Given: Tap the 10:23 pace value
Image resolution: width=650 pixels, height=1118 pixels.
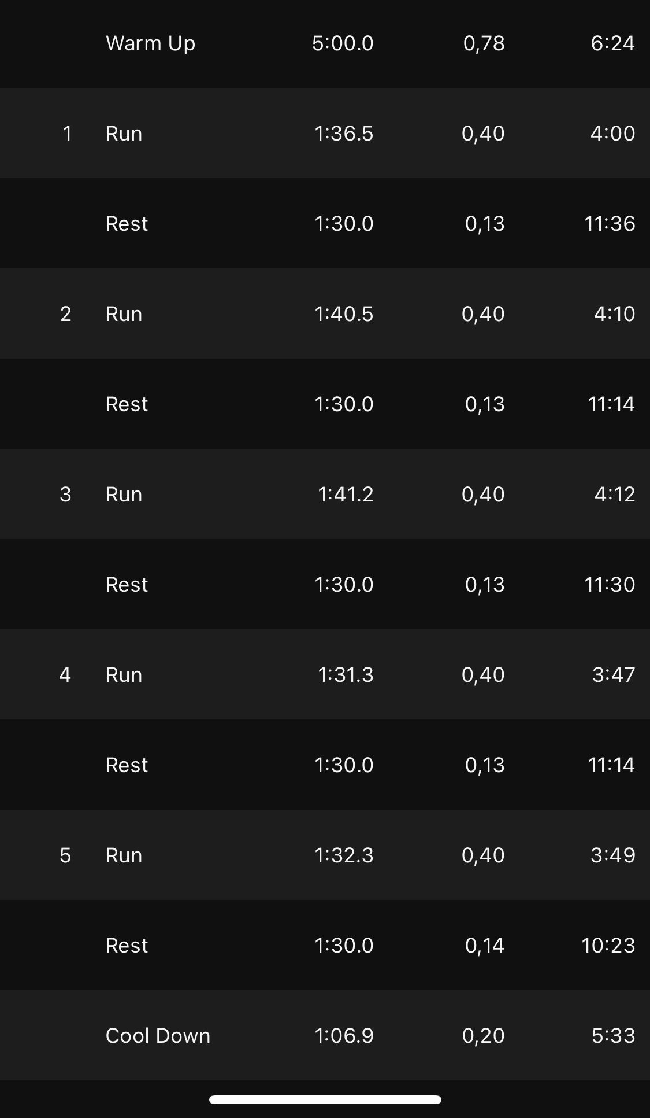Looking at the screenshot, I should point(608,946).
